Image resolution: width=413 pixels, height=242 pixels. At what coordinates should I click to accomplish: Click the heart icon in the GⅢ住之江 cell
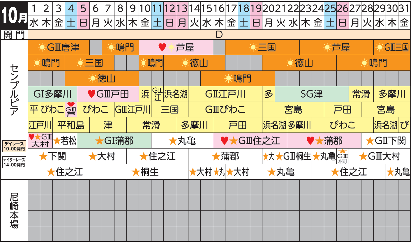click(x=224, y=141)
